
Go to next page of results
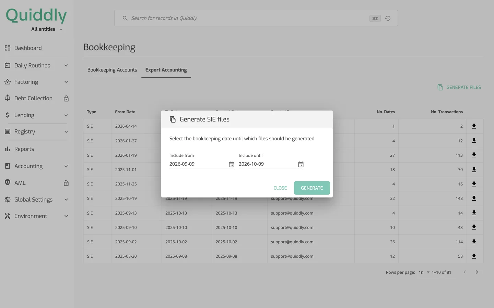pyautogui.click(x=477, y=272)
